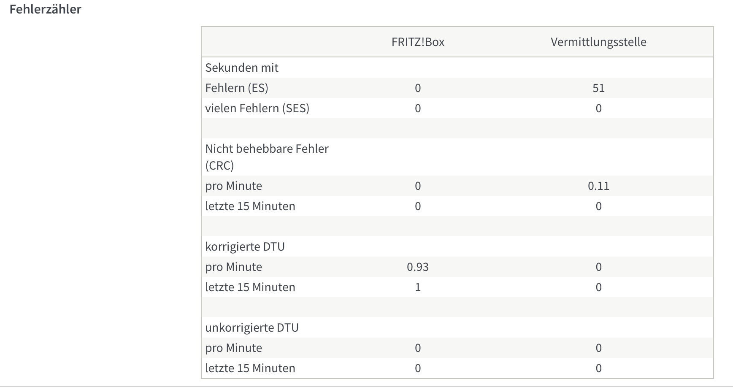Click the Sekunden mit row label

[x=242, y=68]
